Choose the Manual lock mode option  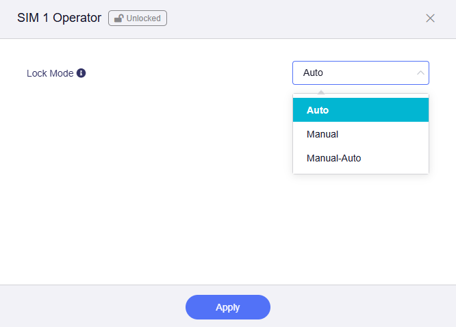click(361, 134)
